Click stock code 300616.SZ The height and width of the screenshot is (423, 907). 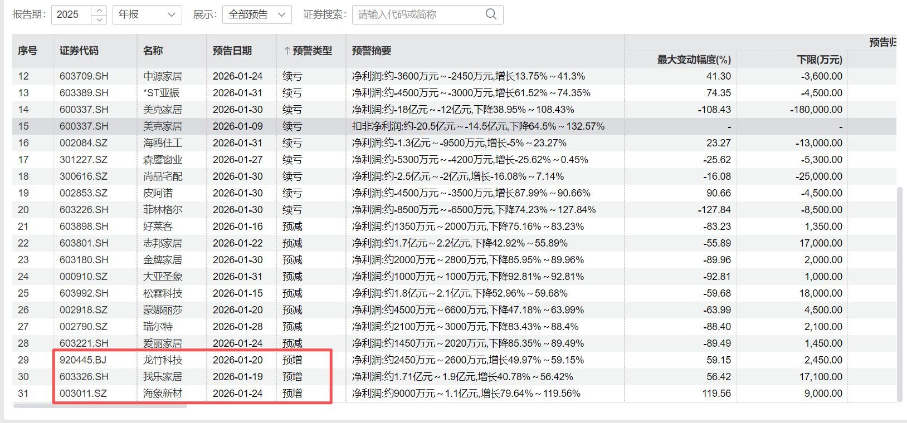pyautogui.click(x=84, y=176)
